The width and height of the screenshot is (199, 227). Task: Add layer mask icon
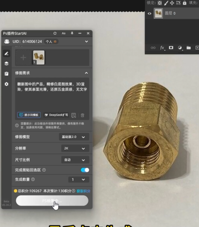coord(171,47)
